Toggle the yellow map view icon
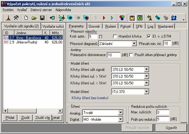 click(132, 18)
